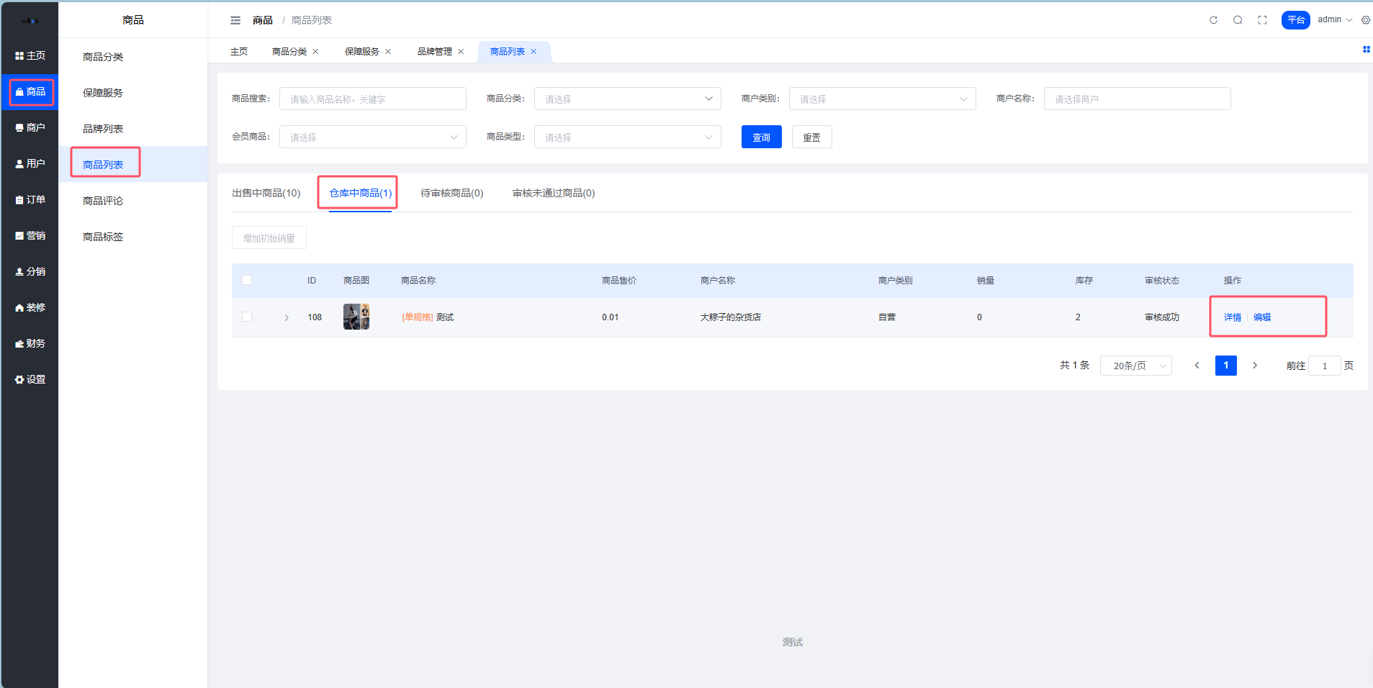Go to the 财务 sidebar section
This screenshot has height=688, width=1373.
point(30,344)
